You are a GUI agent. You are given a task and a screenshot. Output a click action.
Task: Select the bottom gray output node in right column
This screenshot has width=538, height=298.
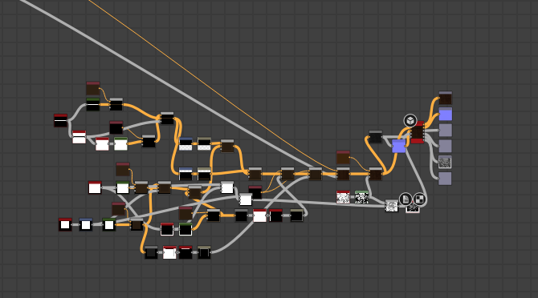click(445, 179)
